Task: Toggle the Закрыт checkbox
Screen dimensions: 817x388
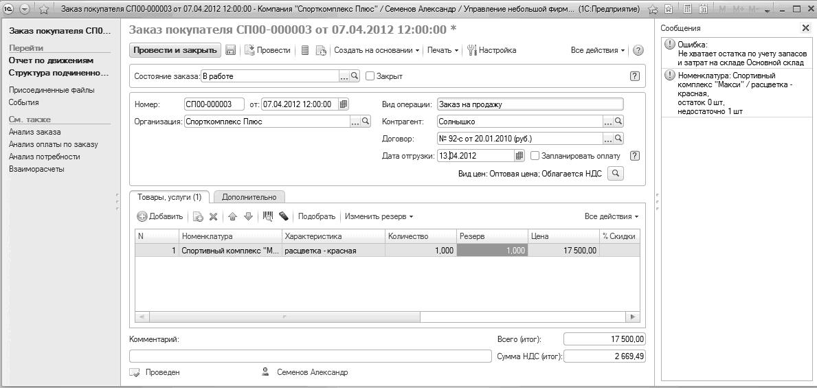Action: coord(370,76)
